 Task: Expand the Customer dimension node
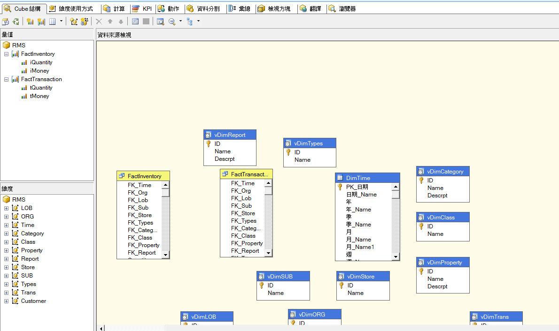(7, 301)
